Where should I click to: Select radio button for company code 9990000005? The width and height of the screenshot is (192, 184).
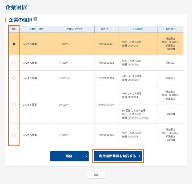tap(14, 135)
